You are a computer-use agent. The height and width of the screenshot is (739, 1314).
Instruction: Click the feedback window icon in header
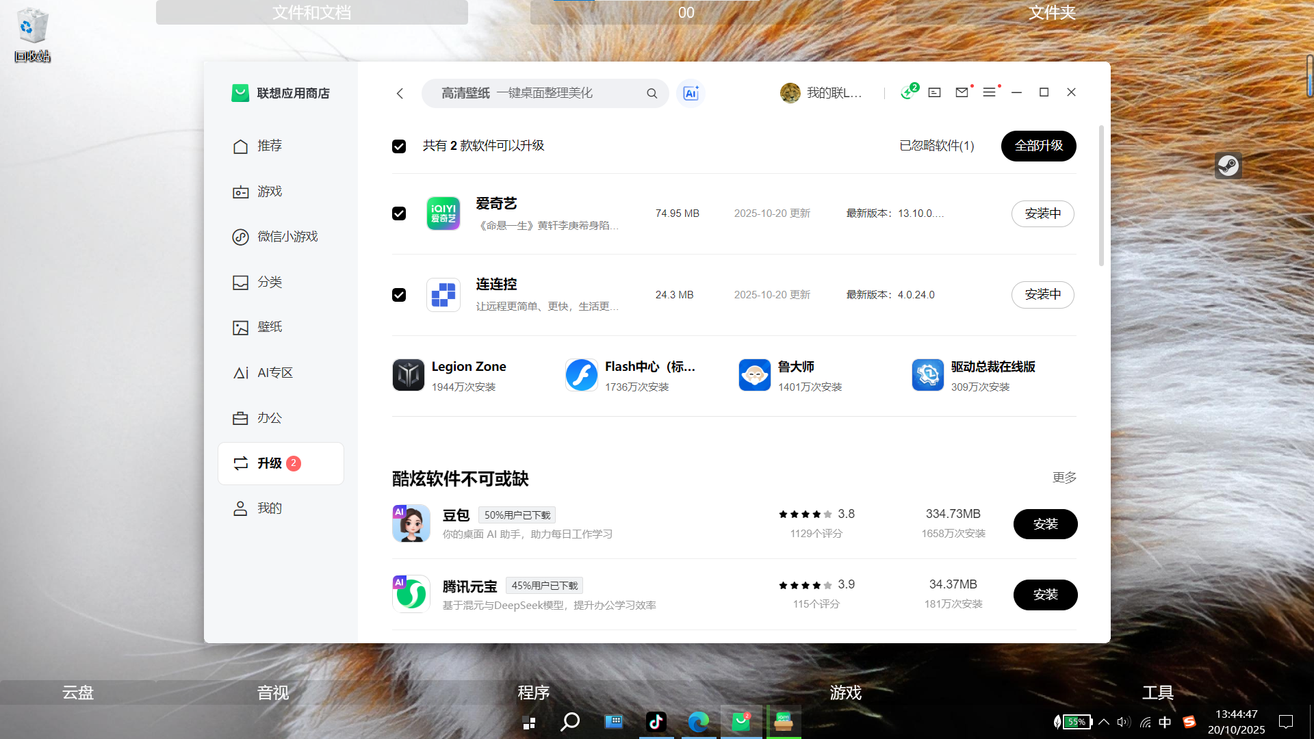934,92
